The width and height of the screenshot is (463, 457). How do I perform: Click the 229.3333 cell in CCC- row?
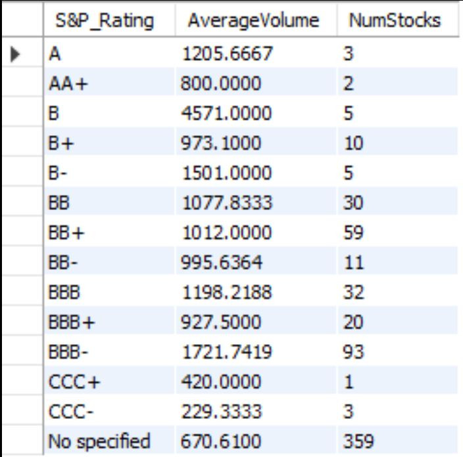click(x=256, y=411)
